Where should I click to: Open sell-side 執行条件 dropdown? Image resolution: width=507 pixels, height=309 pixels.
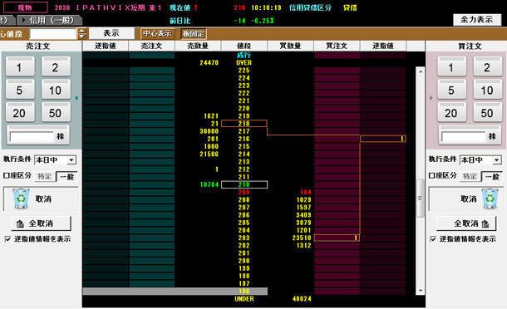coord(71,160)
